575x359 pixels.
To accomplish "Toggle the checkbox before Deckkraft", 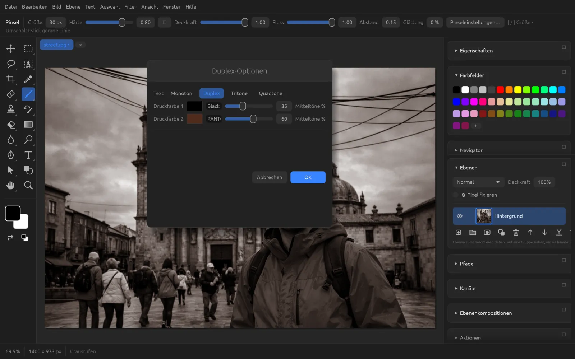I will tap(165, 22).
